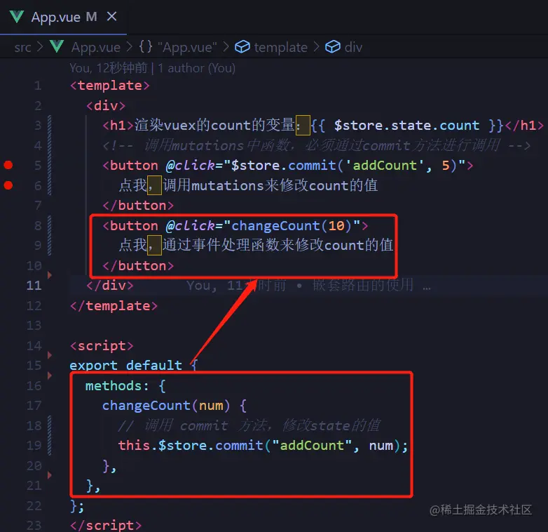Click the </button> tag on line 10
Viewport: 548px width, 532px height.
tap(138, 266)
